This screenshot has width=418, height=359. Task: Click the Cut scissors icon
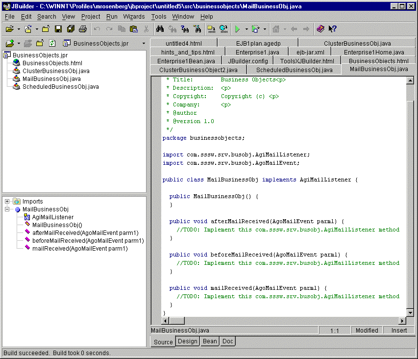(146, 29)
